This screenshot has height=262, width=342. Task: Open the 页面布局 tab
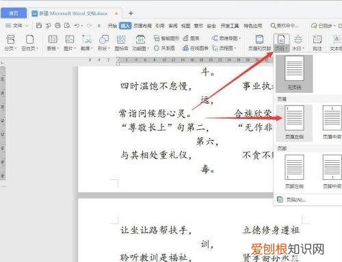click(142, 26)
